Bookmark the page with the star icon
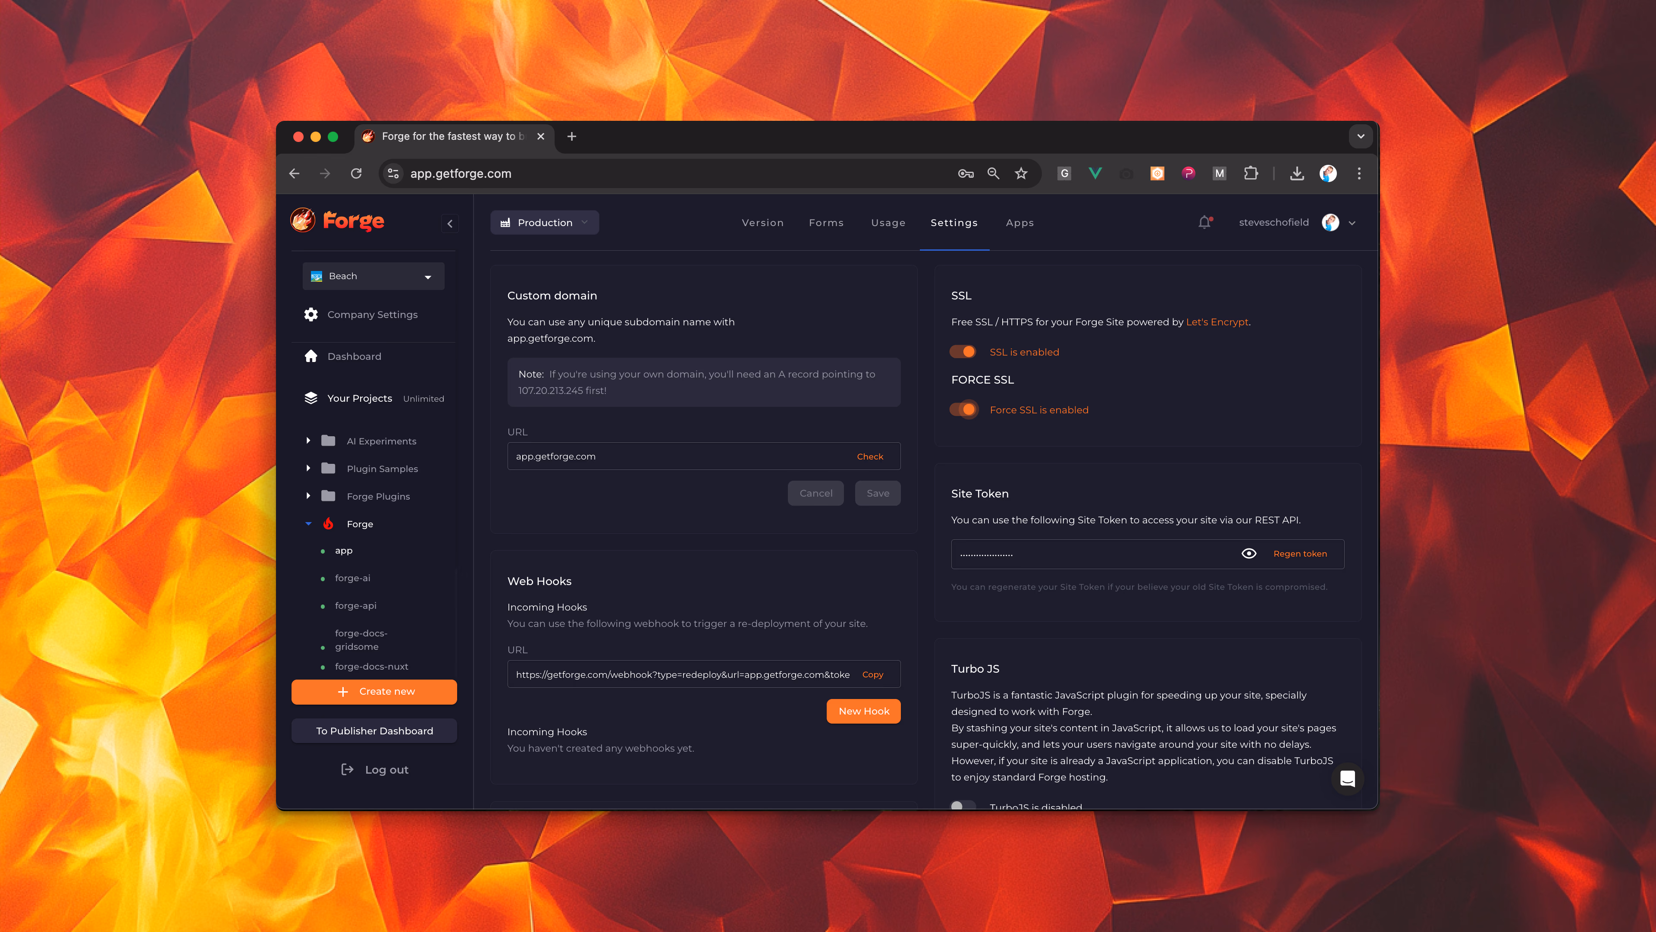1656x932 pixels. coord(1021,173)
